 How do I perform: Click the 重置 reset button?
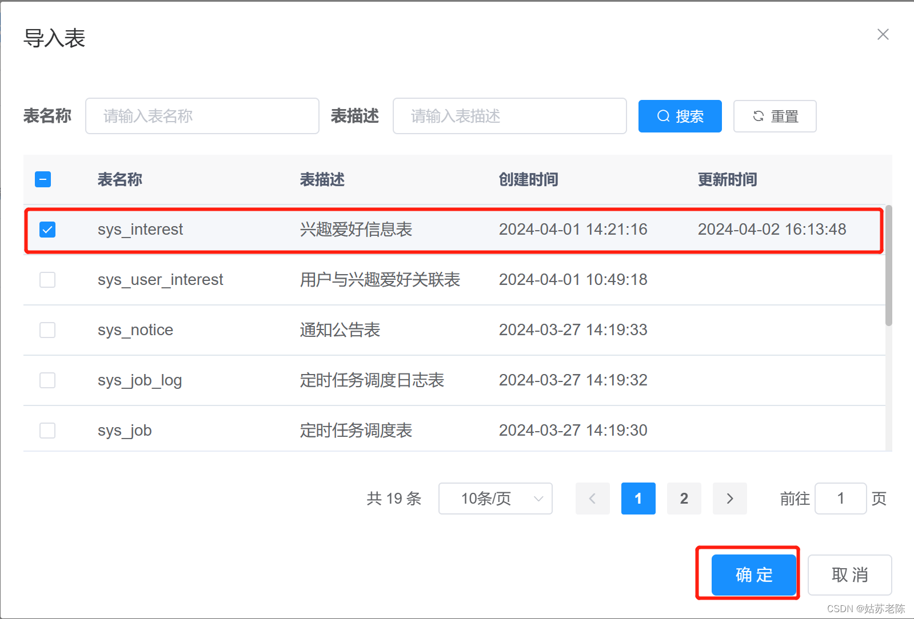(x=775, y=116)
